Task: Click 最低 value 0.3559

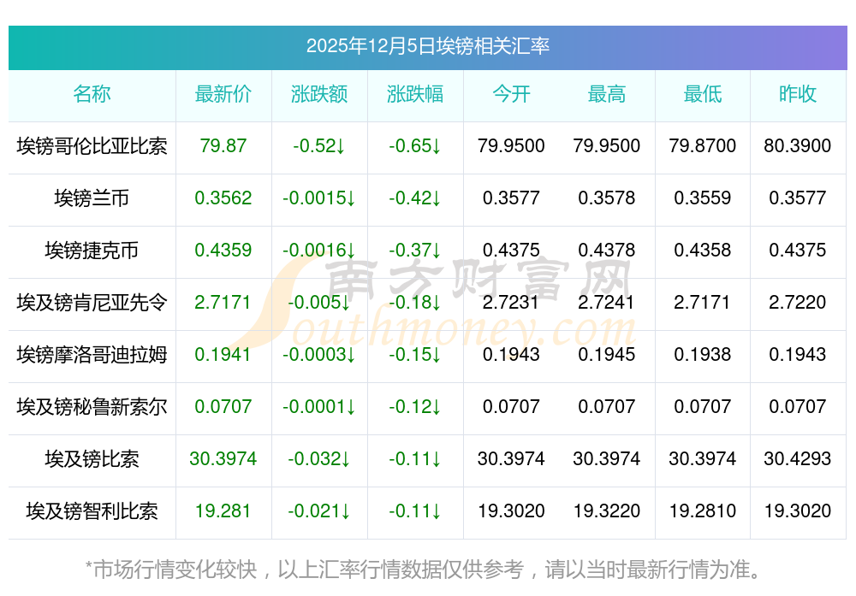Action: coord(703,198)
